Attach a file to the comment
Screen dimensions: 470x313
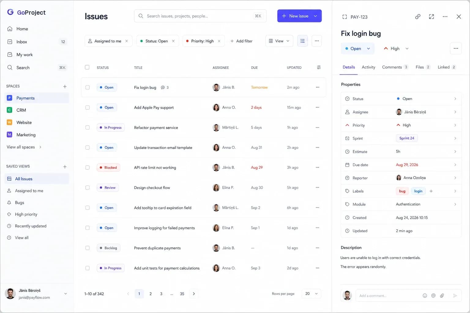point(442,296)
